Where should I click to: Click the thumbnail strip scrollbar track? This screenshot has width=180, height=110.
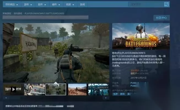(x=56, y=98)
